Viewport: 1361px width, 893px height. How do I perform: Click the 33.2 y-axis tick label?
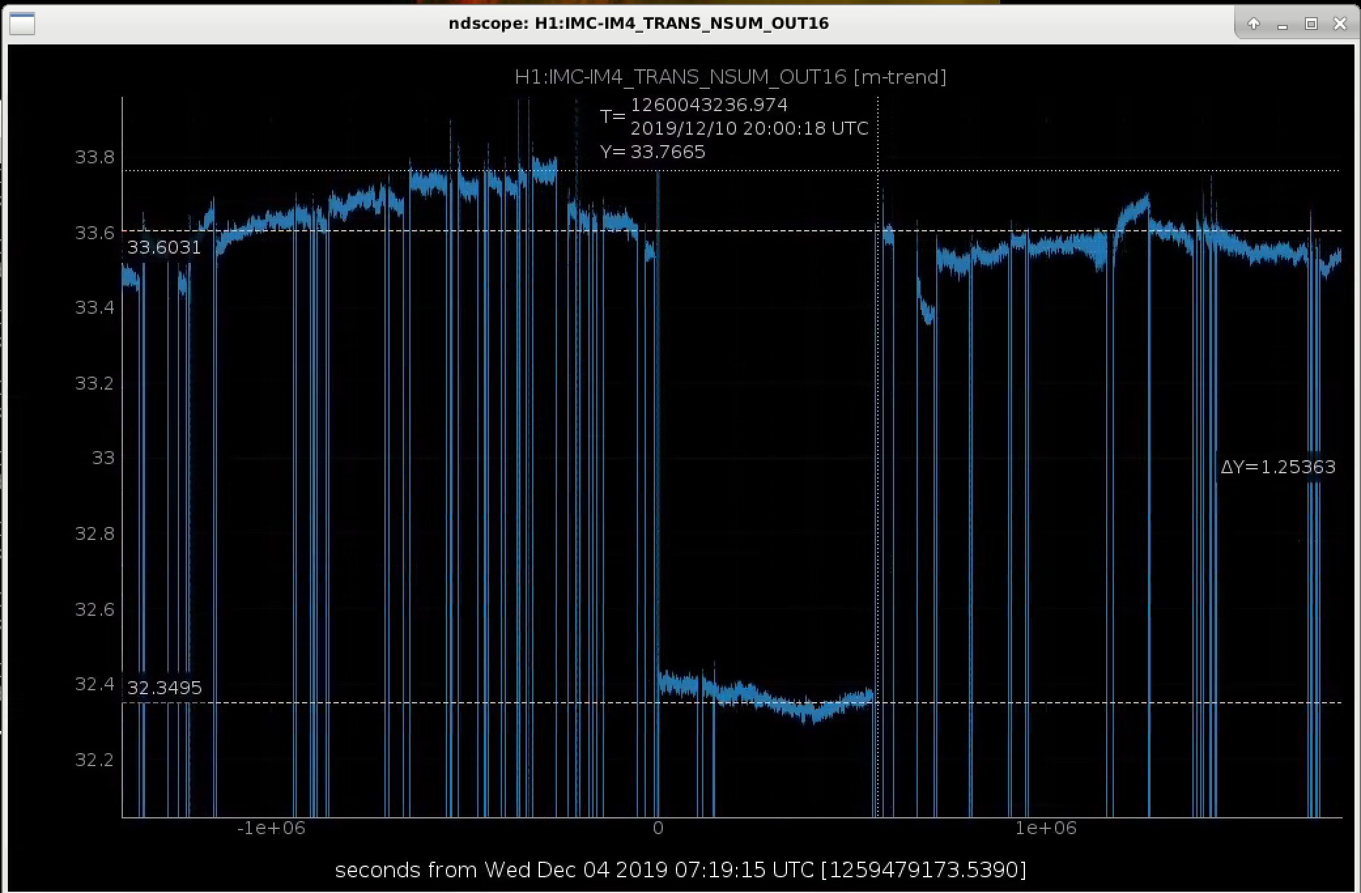point(95,383)
